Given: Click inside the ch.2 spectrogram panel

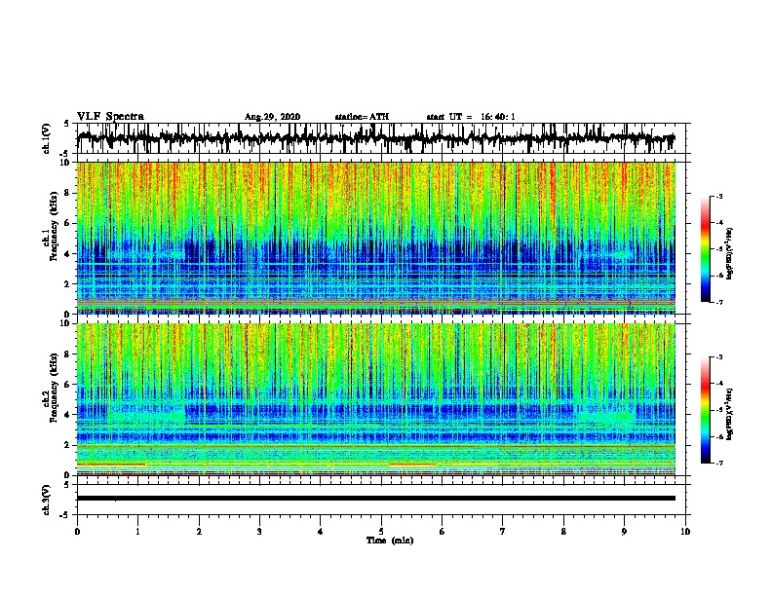Looking at the screenshot, I should click(x=376, y=399).
